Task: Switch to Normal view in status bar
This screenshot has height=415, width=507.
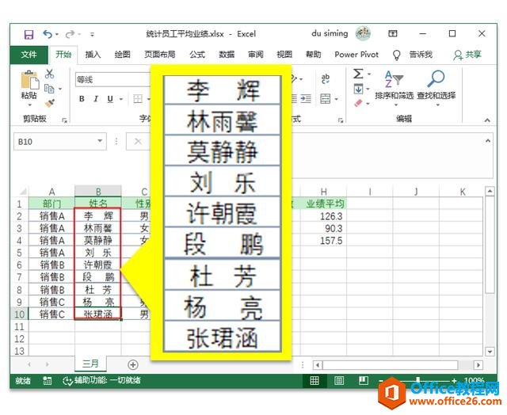Action: pyautogui.click(x=314, y=381)
